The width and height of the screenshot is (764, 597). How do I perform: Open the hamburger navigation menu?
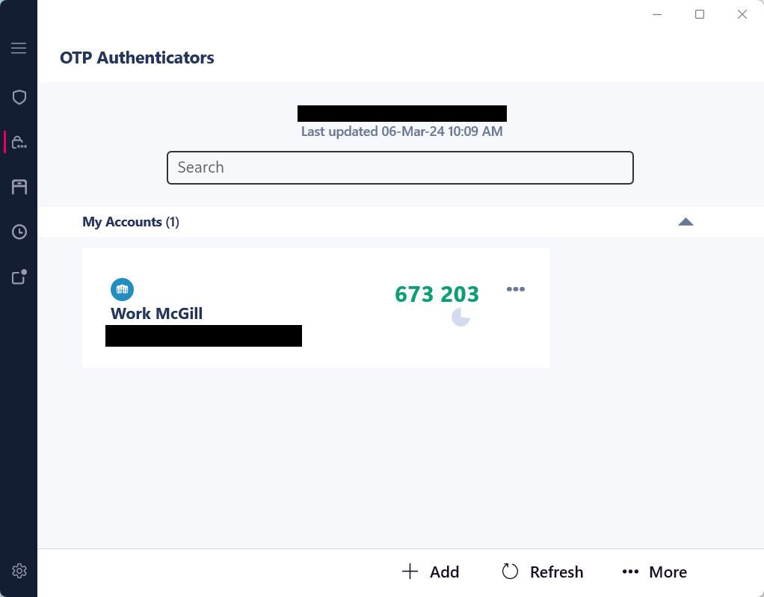pos(19,49)
